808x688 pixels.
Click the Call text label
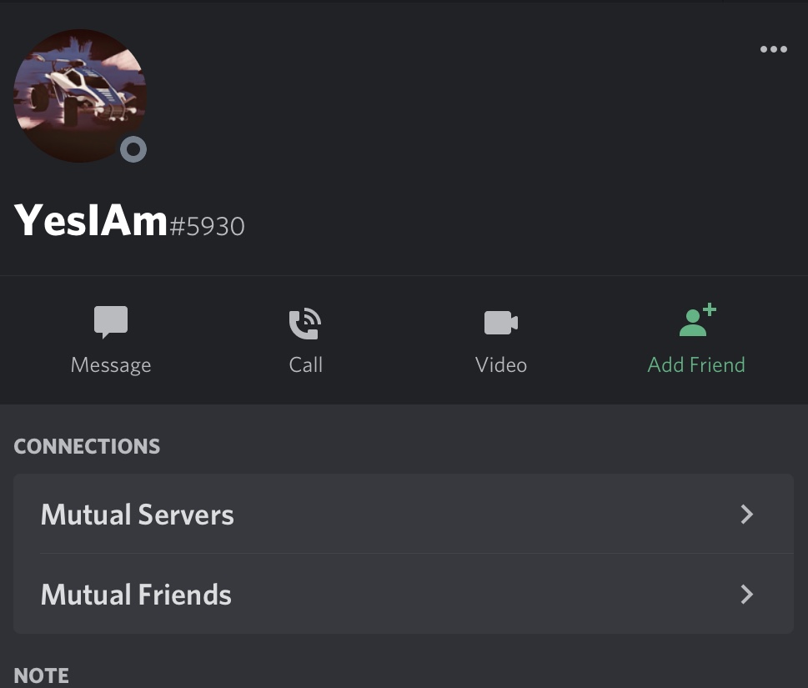pyautogui.click(x=305, y=365)
